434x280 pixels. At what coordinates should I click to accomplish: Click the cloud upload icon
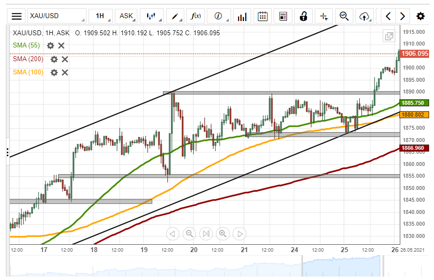click(x=364, y=16)
